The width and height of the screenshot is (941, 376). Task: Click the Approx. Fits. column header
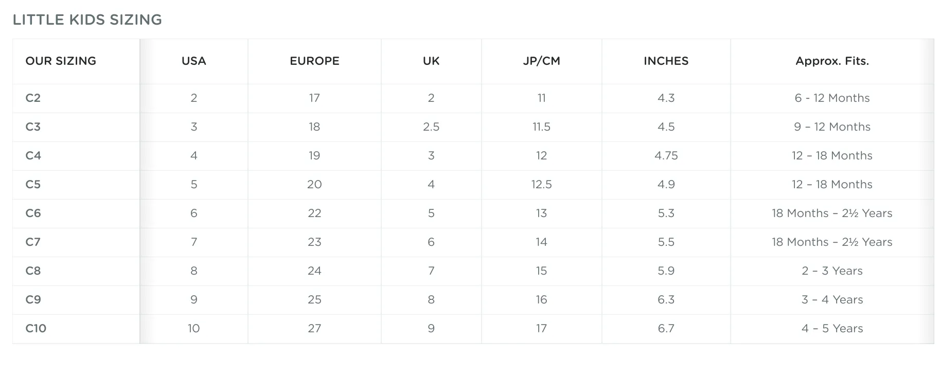click(x=832, y=61)
